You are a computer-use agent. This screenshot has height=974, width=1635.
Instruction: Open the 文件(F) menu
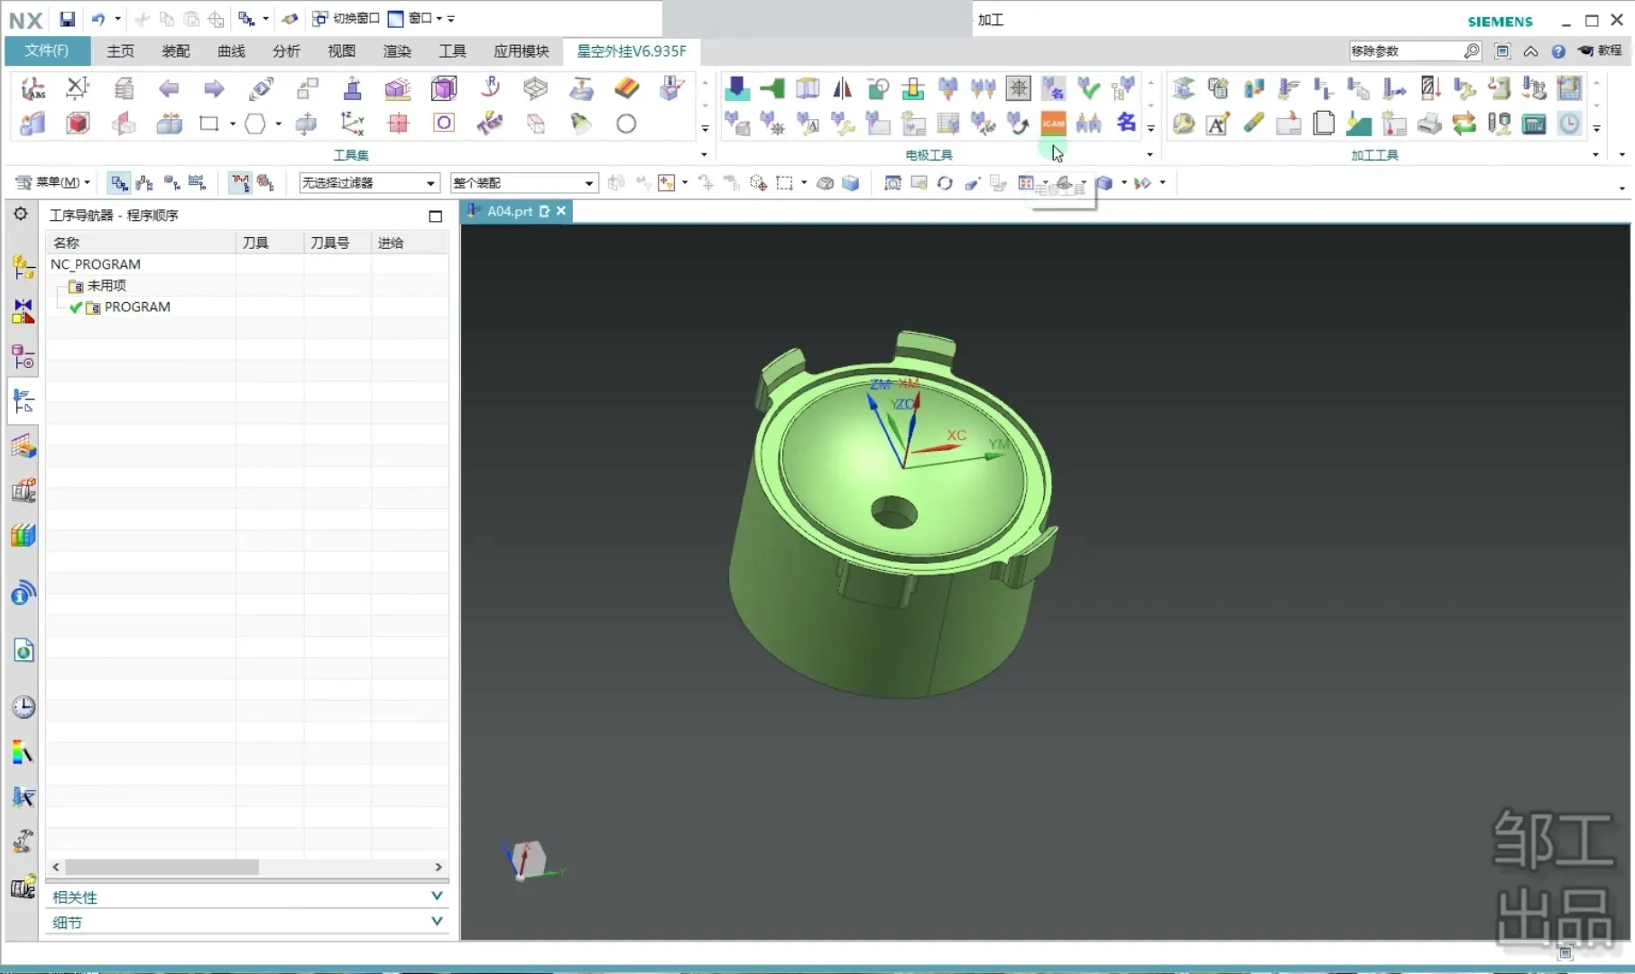[47, 51]
